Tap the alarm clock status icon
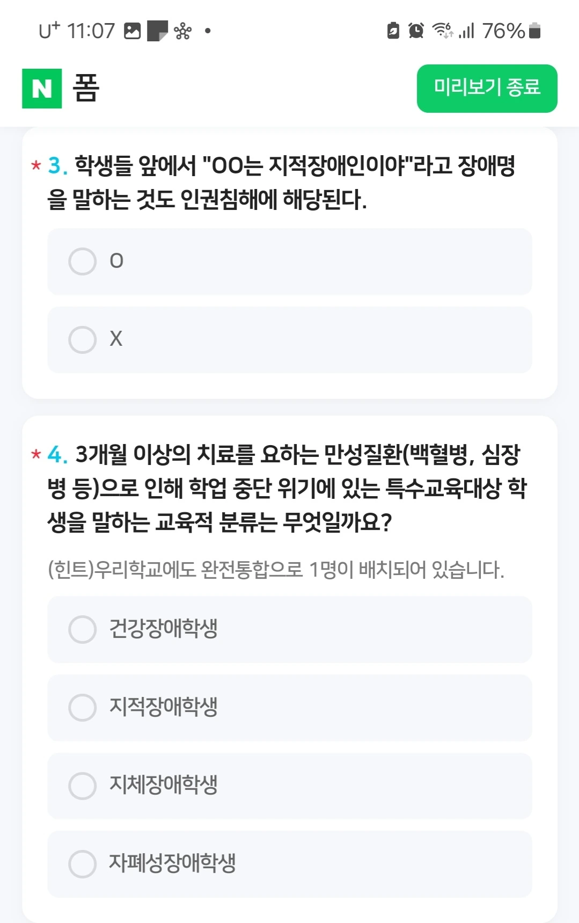 coord(416,31)
